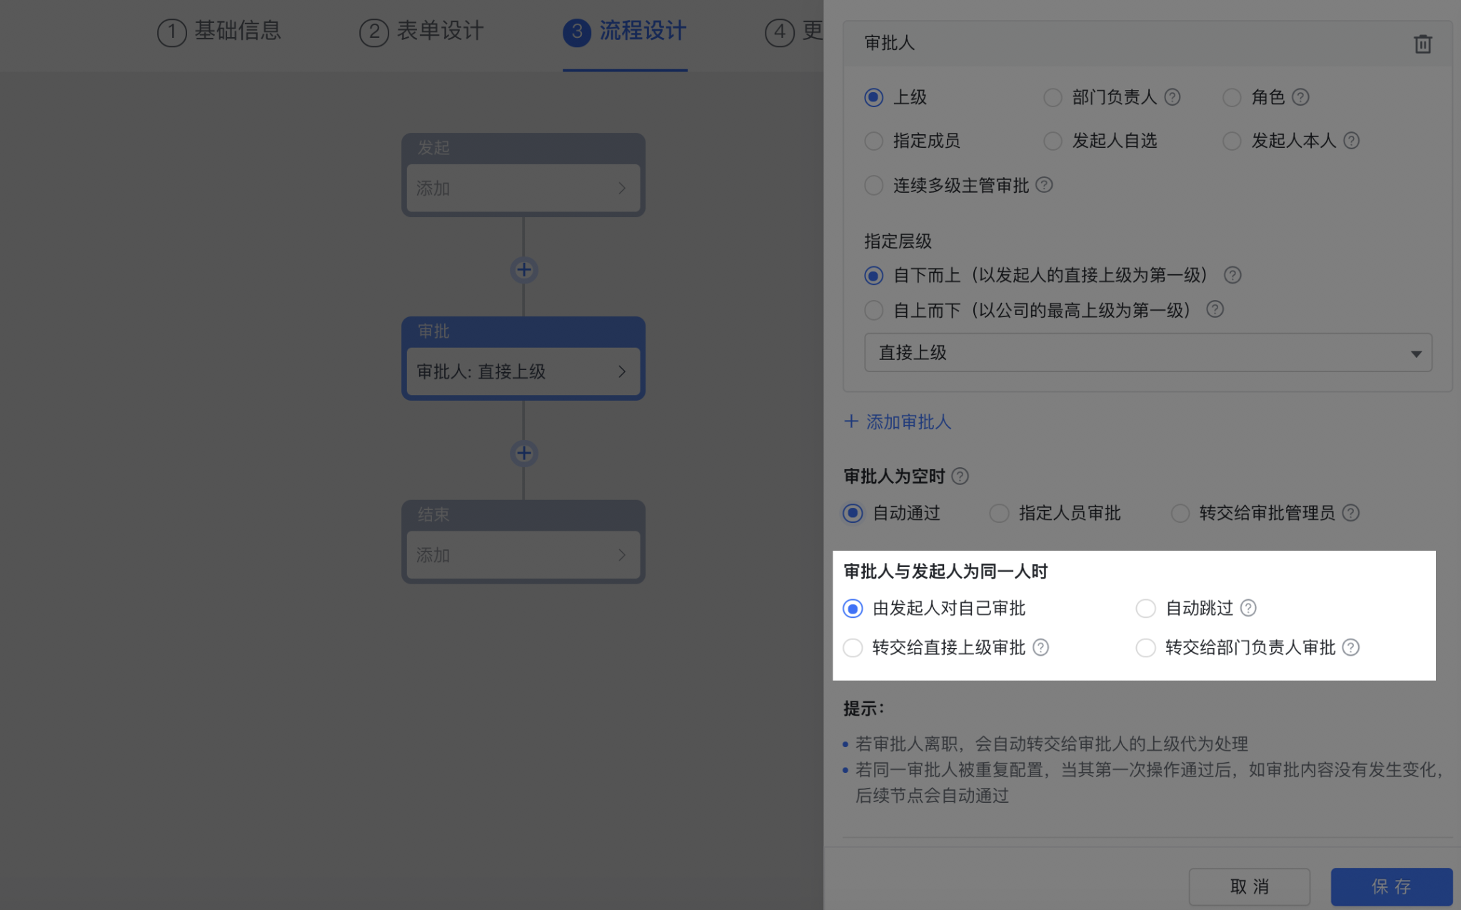Delete the approver using trash icon
Viewport: 1461px width, 910px height.
pos(1422,44)
